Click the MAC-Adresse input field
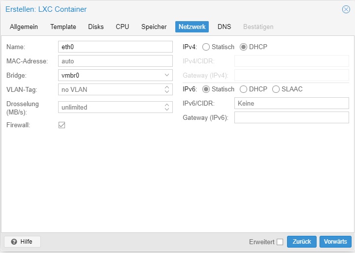355x253 pixels. pos(115,61)
